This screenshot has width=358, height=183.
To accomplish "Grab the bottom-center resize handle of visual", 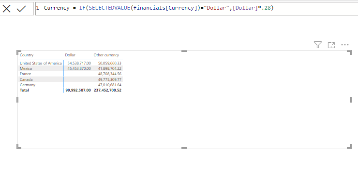I will 184,148.
